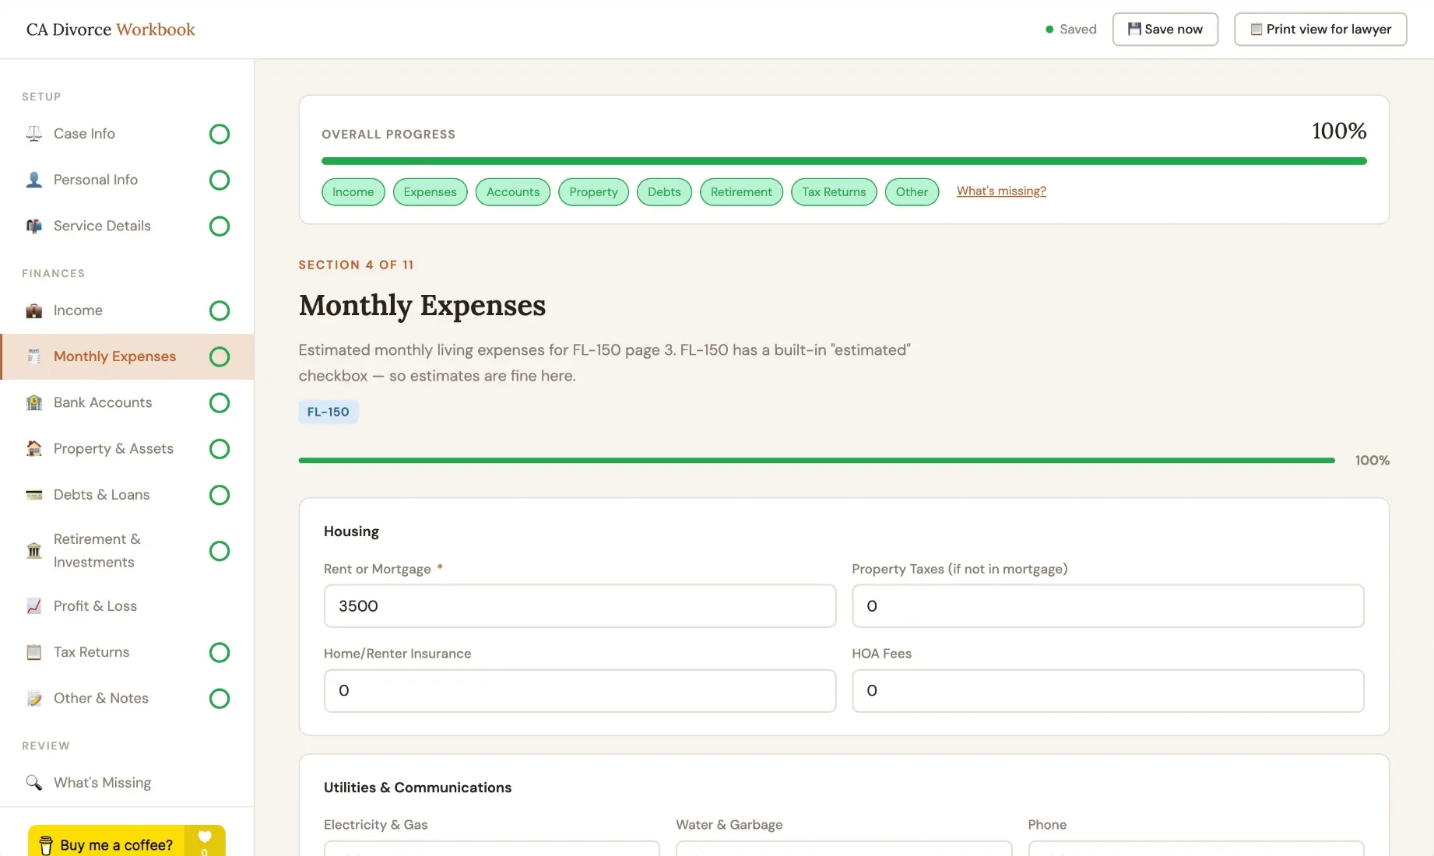Click the clipboard icon beside Tax Returns
The image size is (1434, 856).
coord(34,652)
